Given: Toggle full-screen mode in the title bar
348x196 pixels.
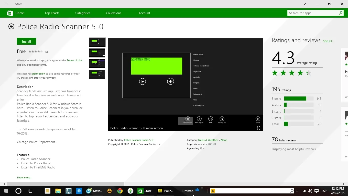Looking at the screenshot, I should point(305,4).
